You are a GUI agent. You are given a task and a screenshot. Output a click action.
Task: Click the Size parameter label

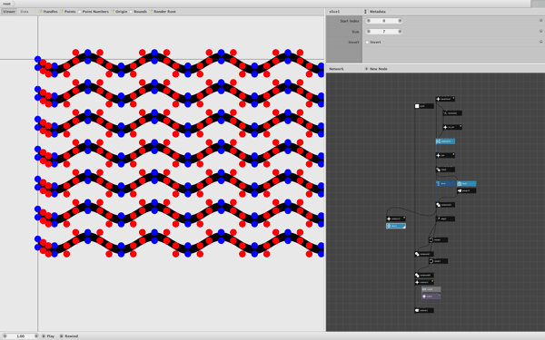click(x=355, y=32)
